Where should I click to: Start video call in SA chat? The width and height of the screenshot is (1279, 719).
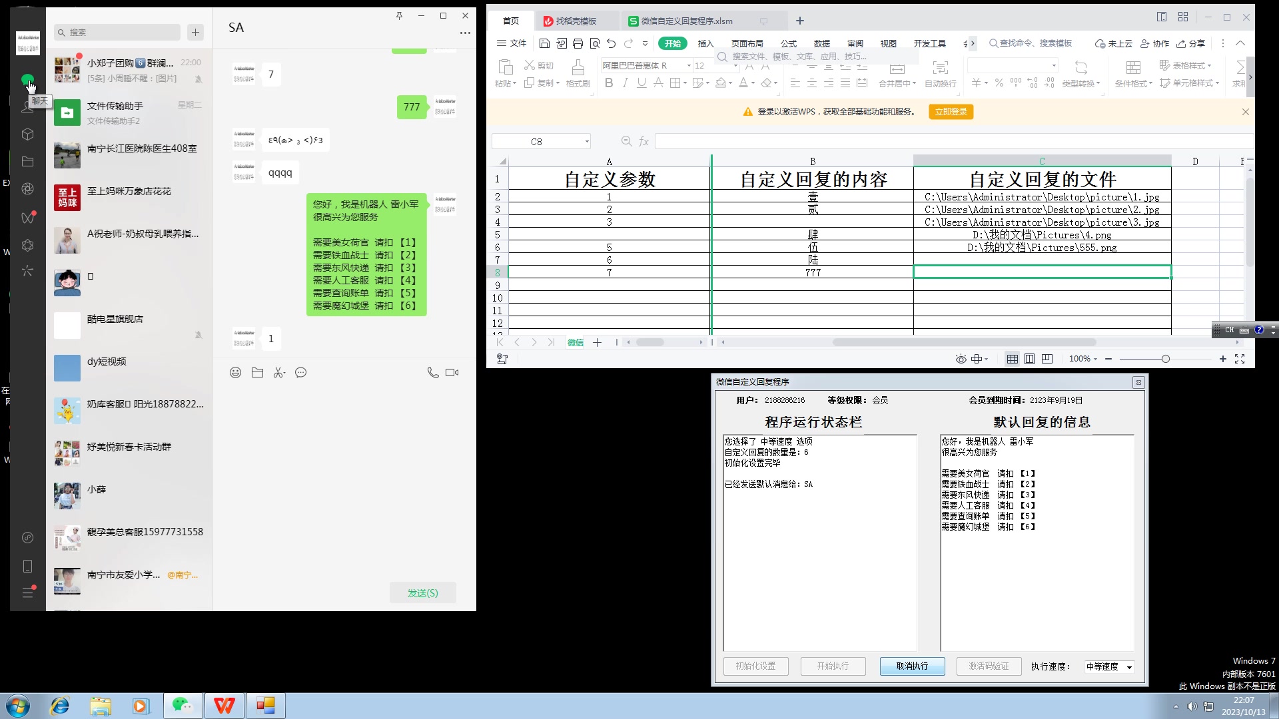[x=452, y=373]
